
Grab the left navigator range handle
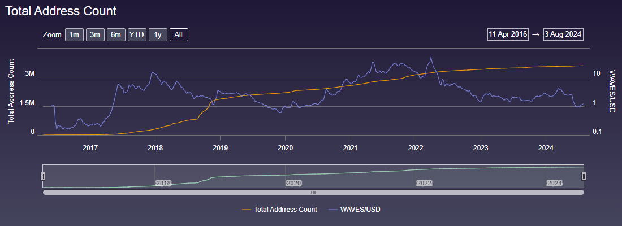pyautogui.click(x=43, y=176)
